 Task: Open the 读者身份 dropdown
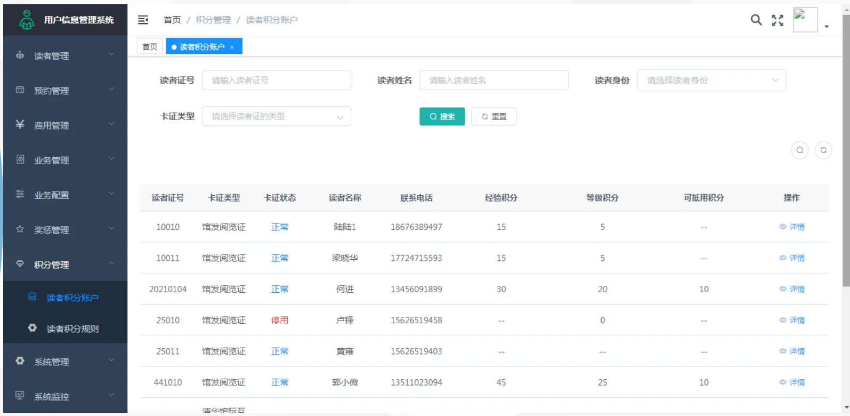(x=711, y=81)
